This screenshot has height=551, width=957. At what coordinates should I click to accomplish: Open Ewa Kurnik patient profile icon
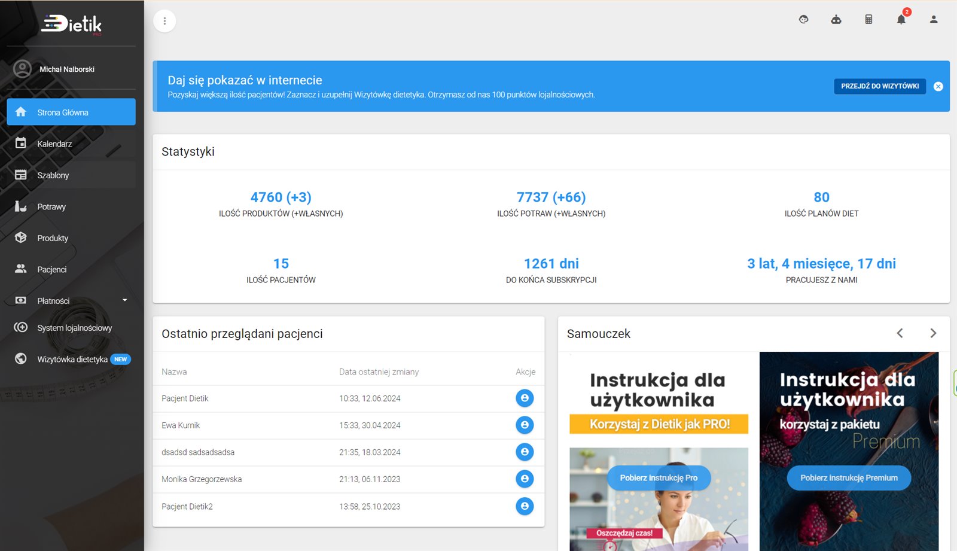tap(525, 425)
